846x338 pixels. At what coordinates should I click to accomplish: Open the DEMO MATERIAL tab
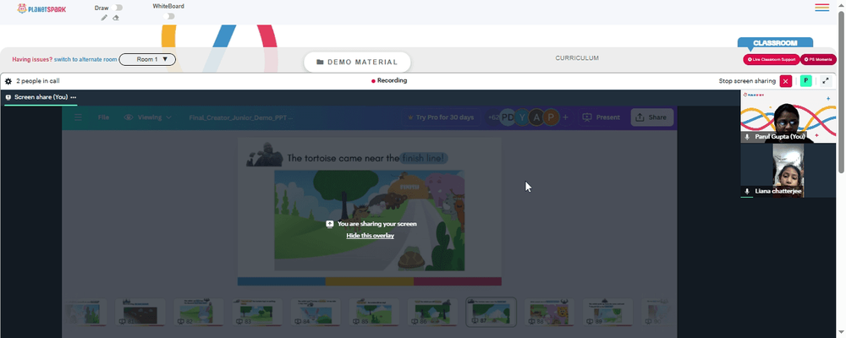tap(357, 62)
